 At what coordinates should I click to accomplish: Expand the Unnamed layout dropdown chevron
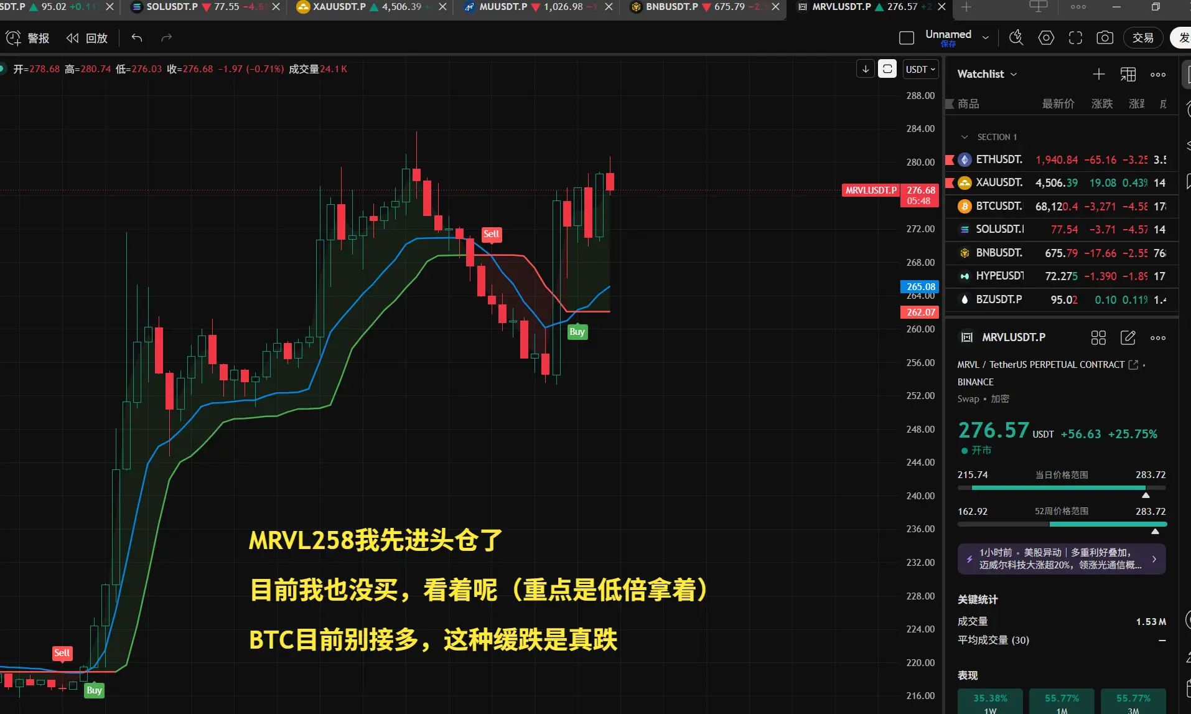pos(986,38)
